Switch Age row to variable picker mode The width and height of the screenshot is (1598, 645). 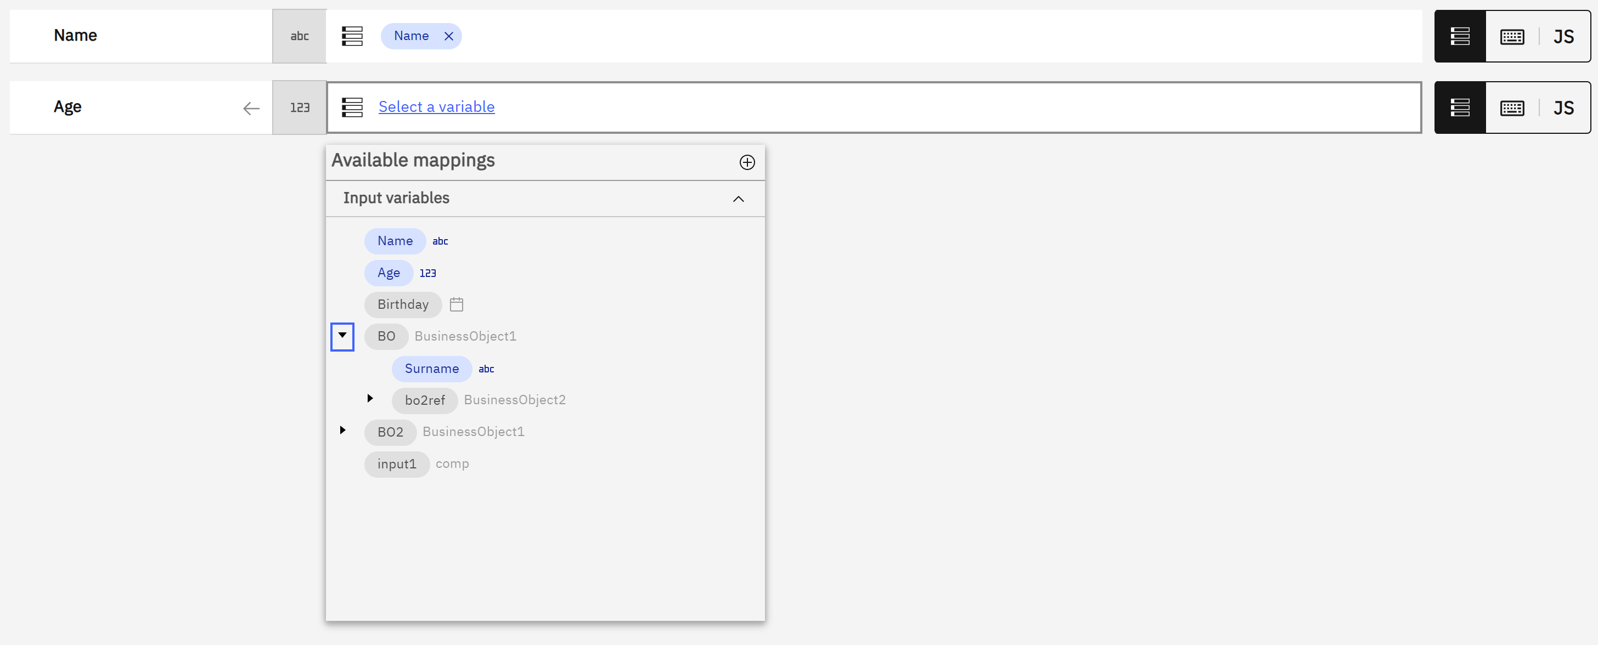(x=1460, y=108)
